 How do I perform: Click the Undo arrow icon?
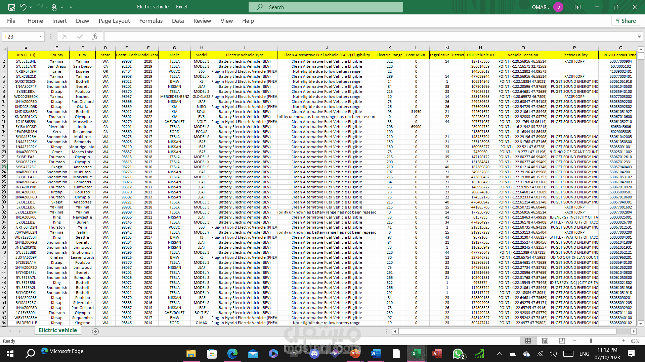coord(23,7)
